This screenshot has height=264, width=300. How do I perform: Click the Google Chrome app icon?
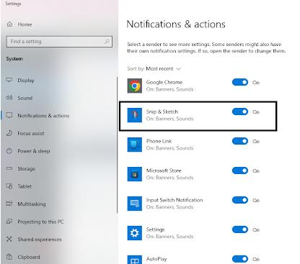click(x=134, y=86)
